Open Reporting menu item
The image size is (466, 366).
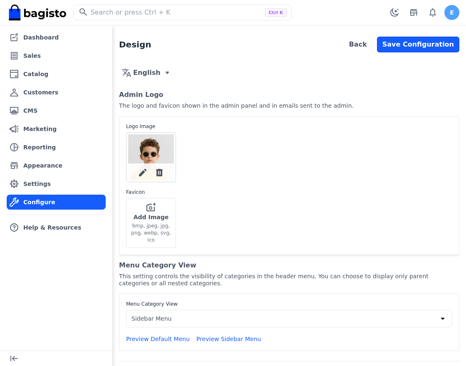[56, 147]
